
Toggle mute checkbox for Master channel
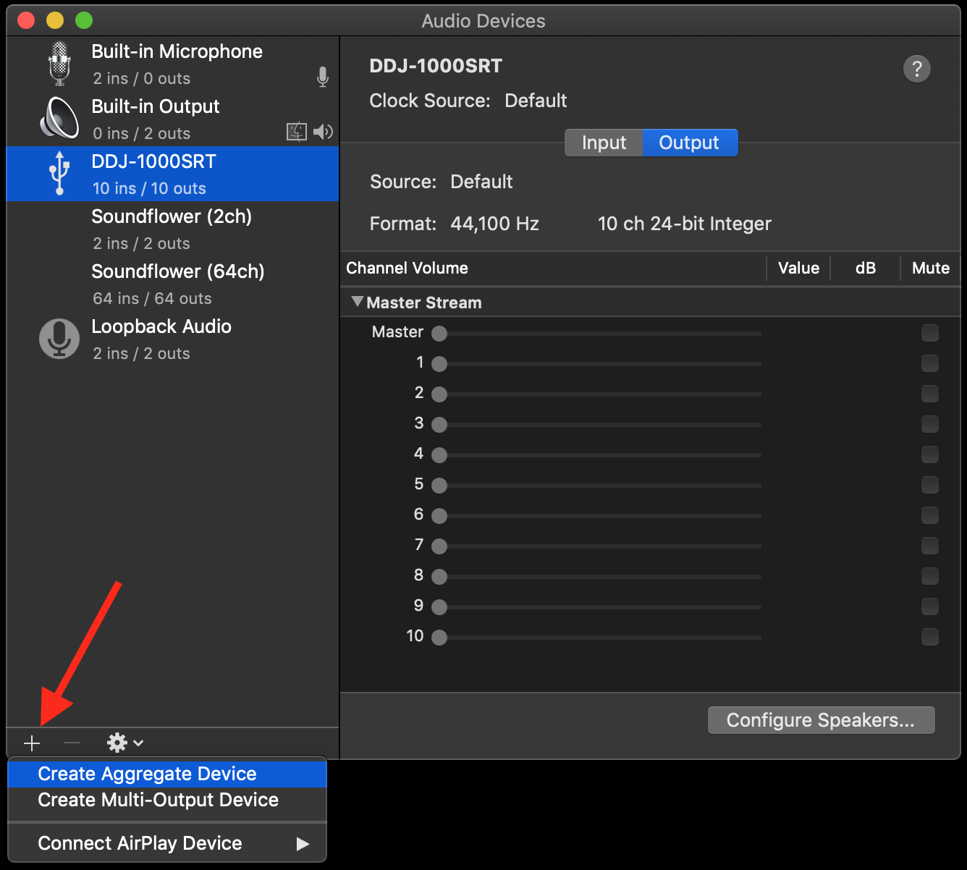click(x=930, y=333)
